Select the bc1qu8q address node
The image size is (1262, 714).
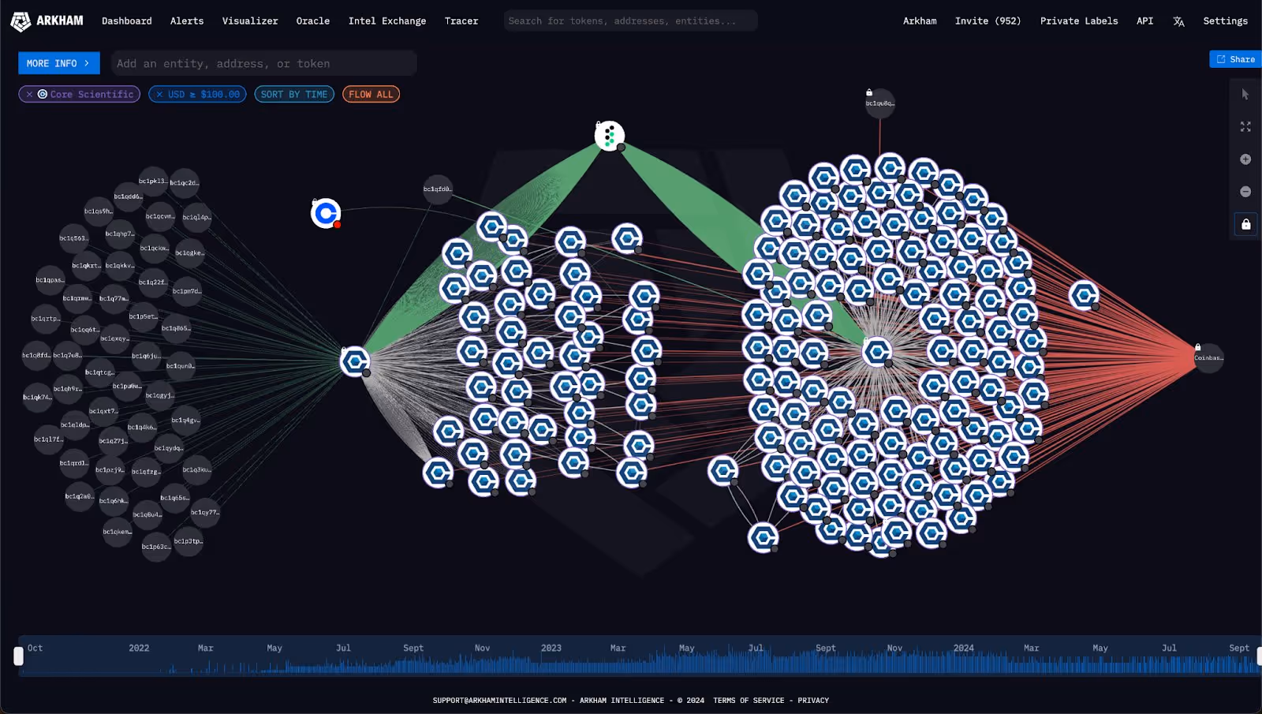[880, 103]
